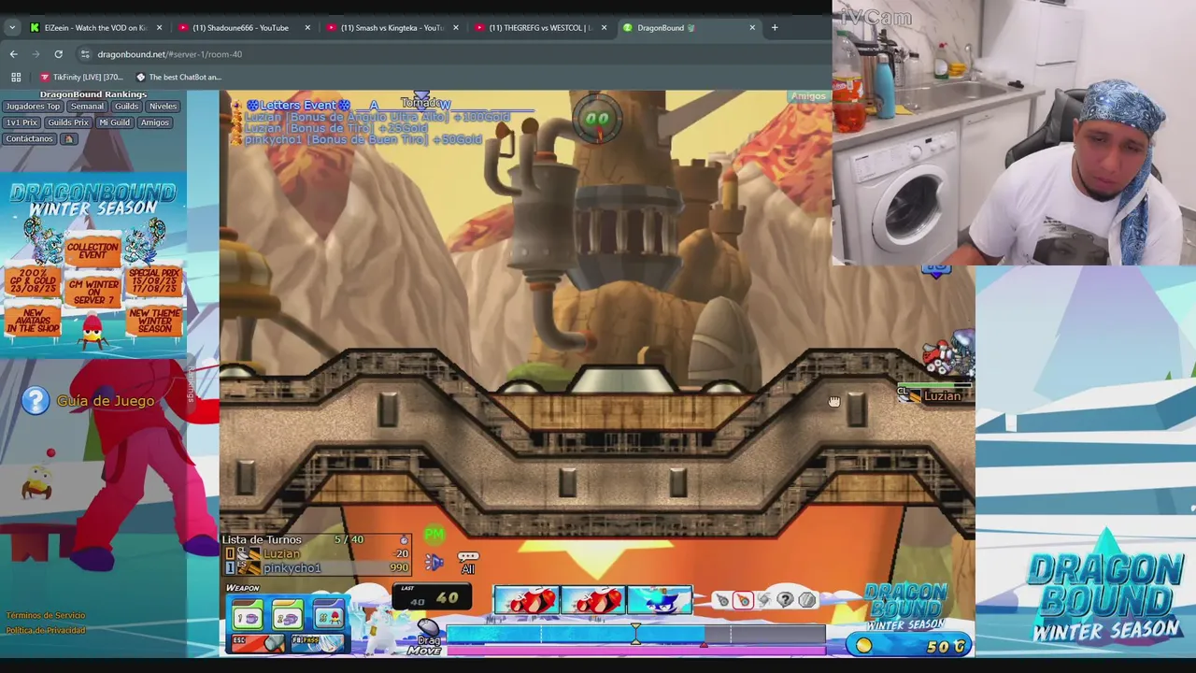
Task: Open 1v1 Prix rankings
Action: point(22,122)
